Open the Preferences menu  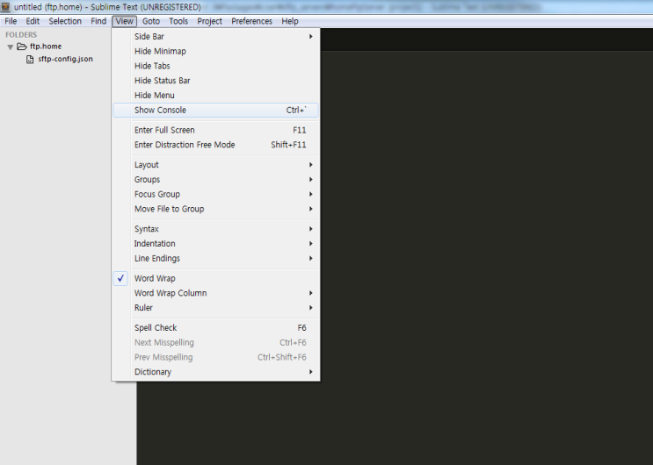251,21
